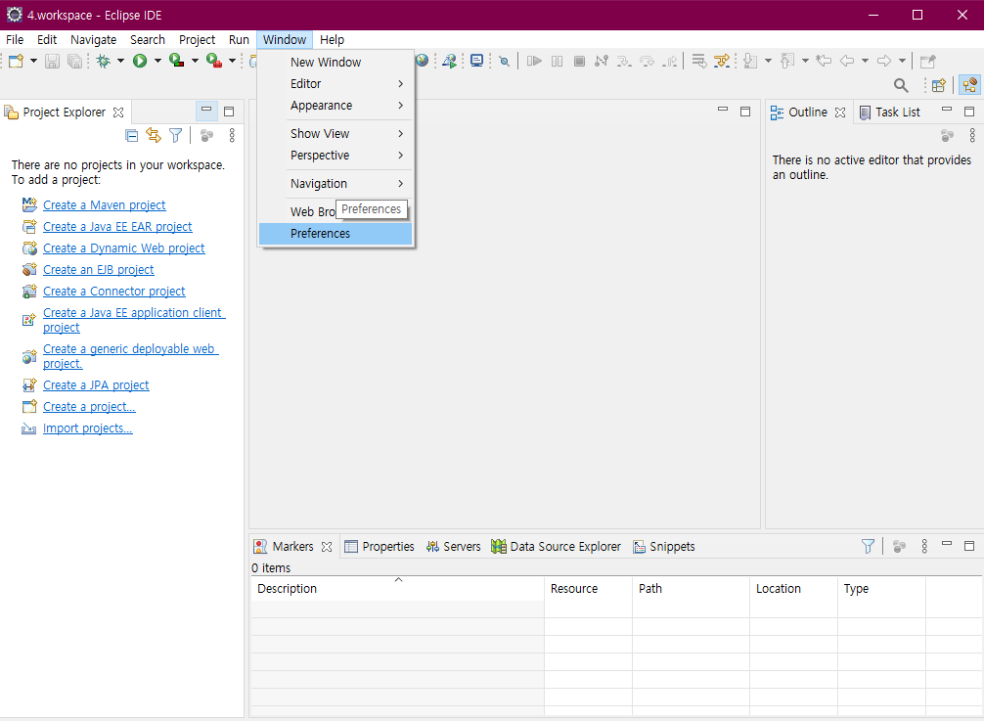This screenshot has height=721, width=984.
Task: Click Create an EJB project link
Action: point(99,270)
